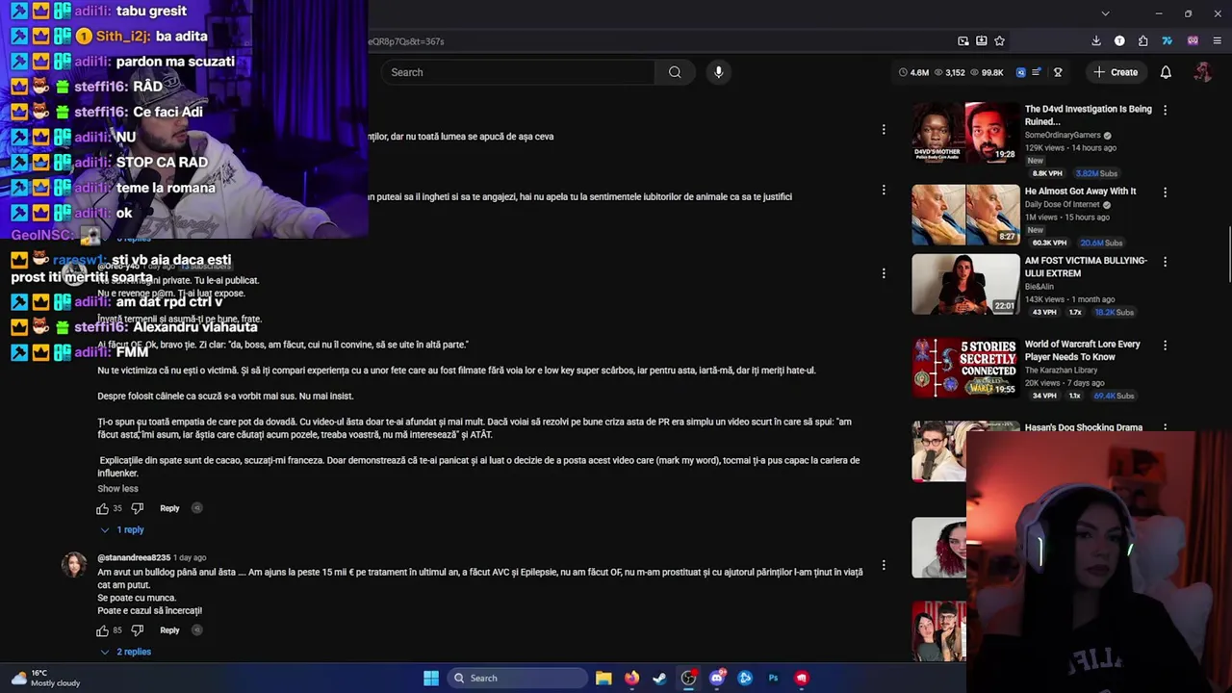The image size is (1232, 693).
Task: Click the browser account T icon
Action: (1119, 41)
